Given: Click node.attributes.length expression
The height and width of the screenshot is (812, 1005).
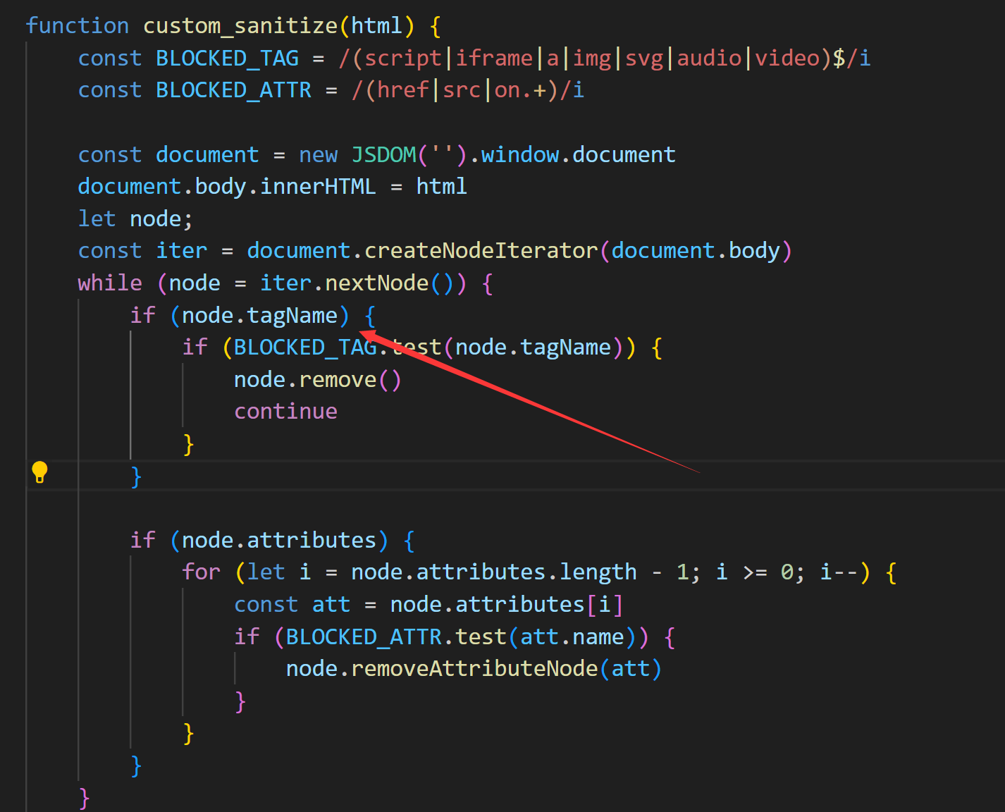Looking at the screenshot, I should (x=494, y=572).
